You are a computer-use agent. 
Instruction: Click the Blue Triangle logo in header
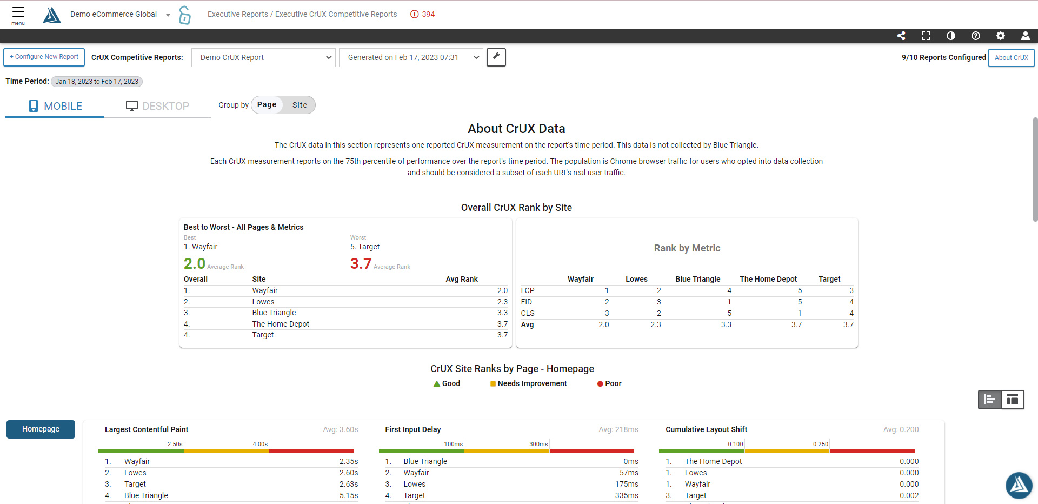point(52,15)
